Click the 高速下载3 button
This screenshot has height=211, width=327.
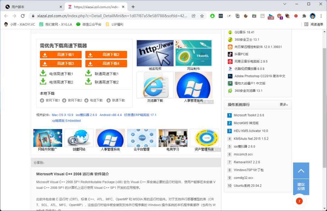tap(61, 63)
